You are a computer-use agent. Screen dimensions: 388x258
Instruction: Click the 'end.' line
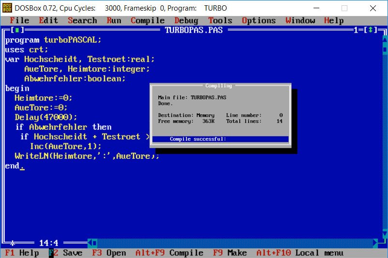pos(15,166)
